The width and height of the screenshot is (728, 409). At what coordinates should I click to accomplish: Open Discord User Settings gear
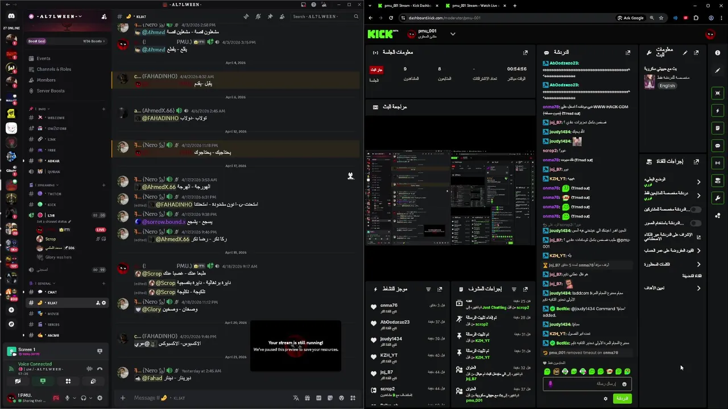click(100, 398)
